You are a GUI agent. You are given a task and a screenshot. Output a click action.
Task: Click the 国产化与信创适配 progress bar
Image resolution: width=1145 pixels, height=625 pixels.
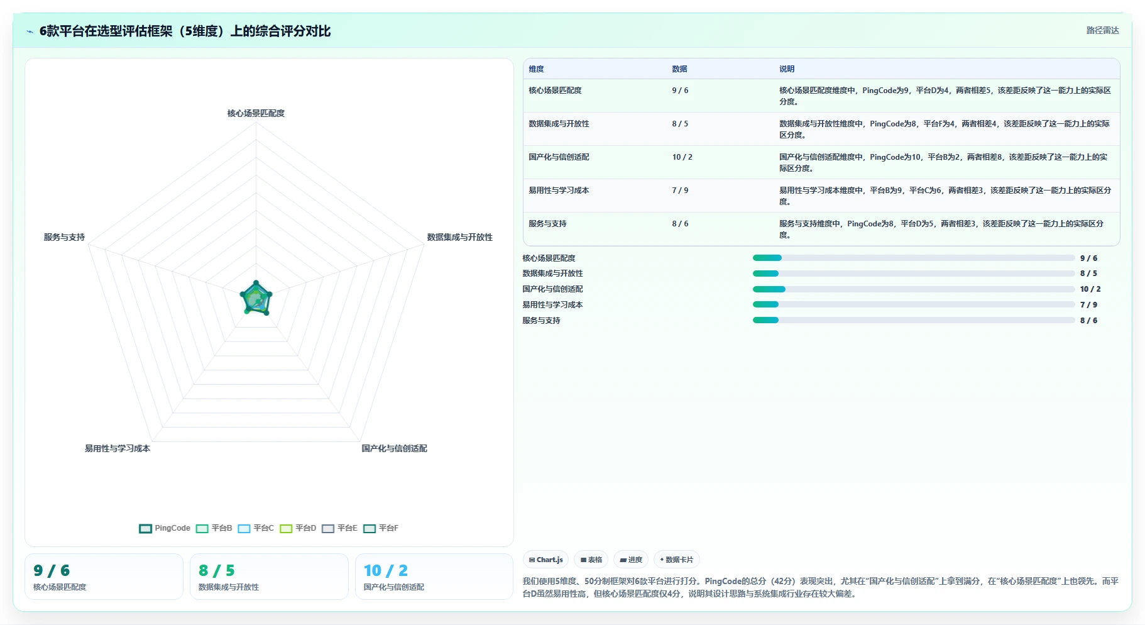[914, 289]
